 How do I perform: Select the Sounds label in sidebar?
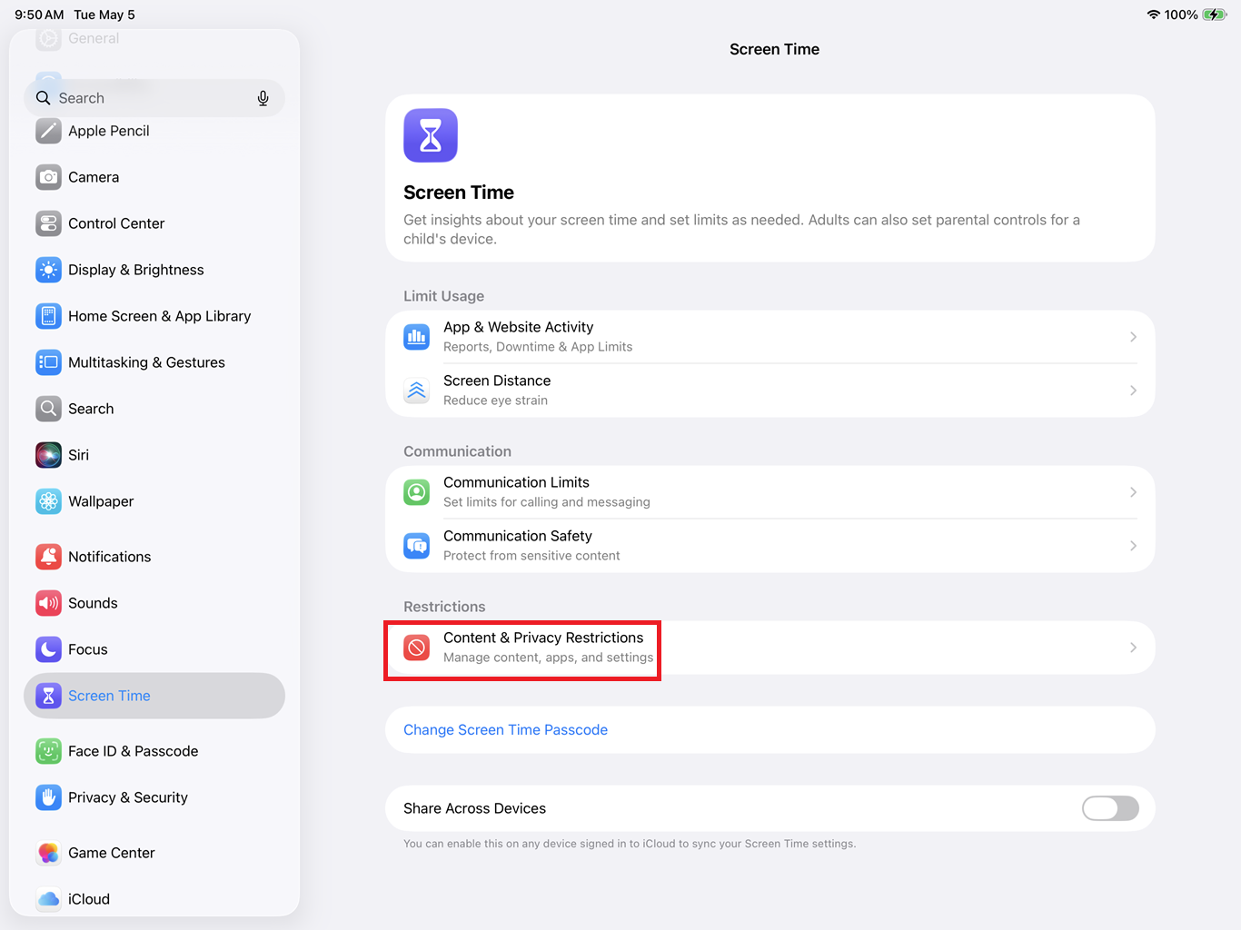point(93,603)
